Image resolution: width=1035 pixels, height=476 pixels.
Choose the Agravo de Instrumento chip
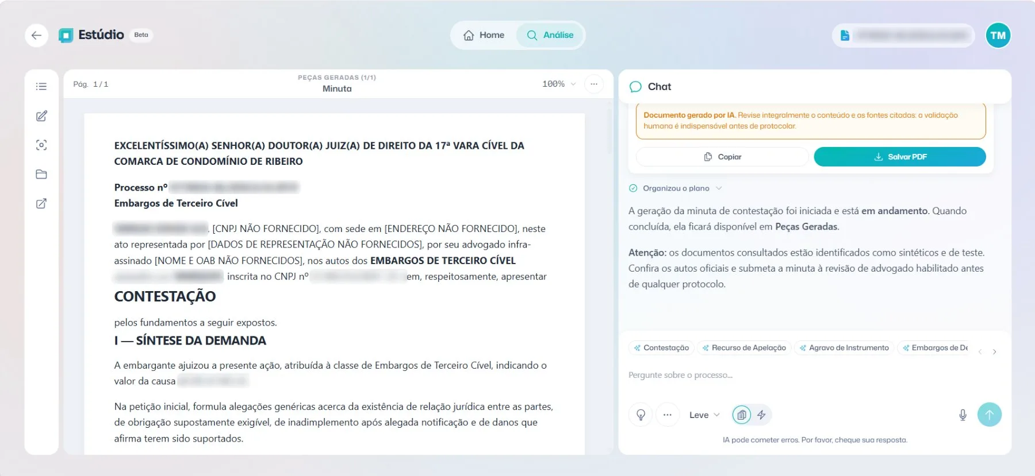click(844, 348)
